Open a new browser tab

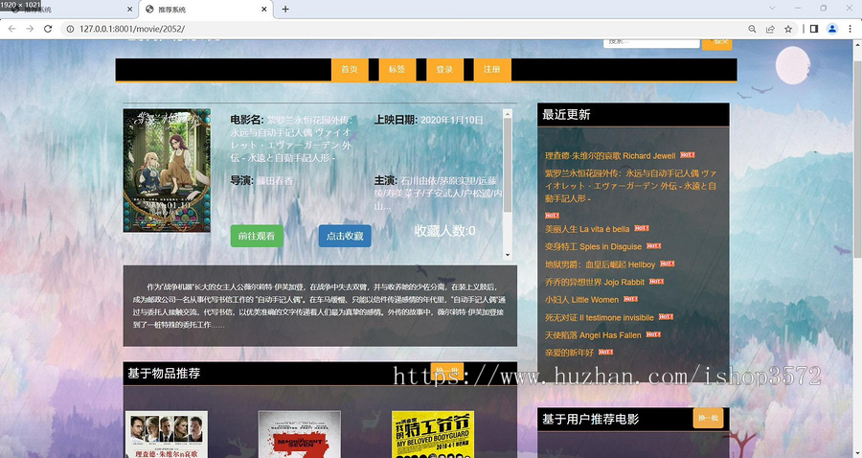pyautogui.click(x=285, y=9)
